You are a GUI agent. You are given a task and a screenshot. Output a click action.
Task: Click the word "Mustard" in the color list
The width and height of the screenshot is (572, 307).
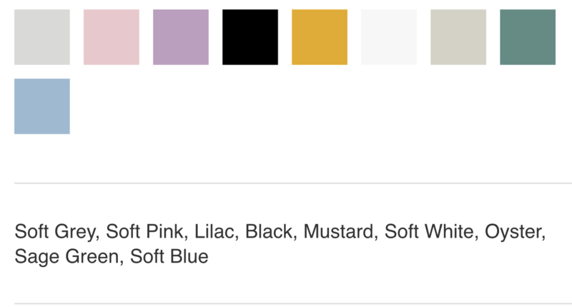click(338, 231)
